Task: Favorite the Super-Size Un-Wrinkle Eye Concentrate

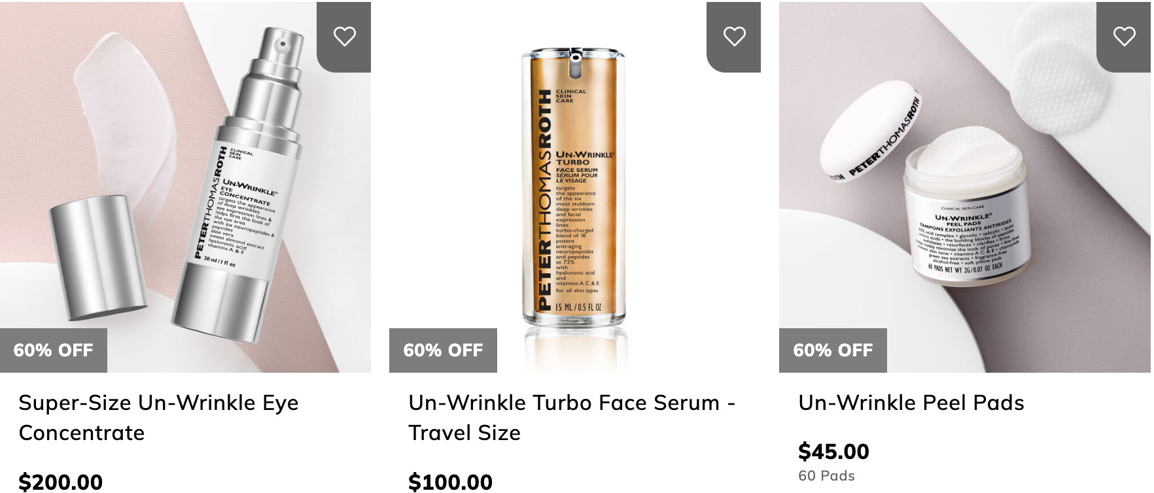Action: [344, 37]
